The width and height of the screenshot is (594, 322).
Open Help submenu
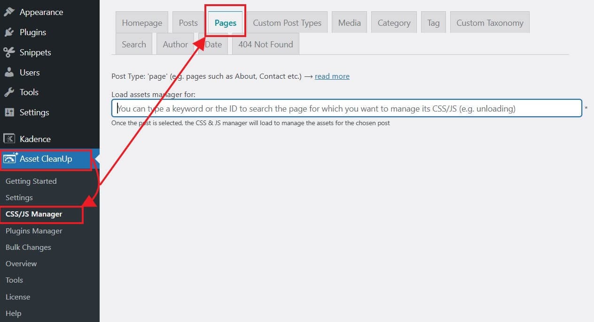point(13,314)
